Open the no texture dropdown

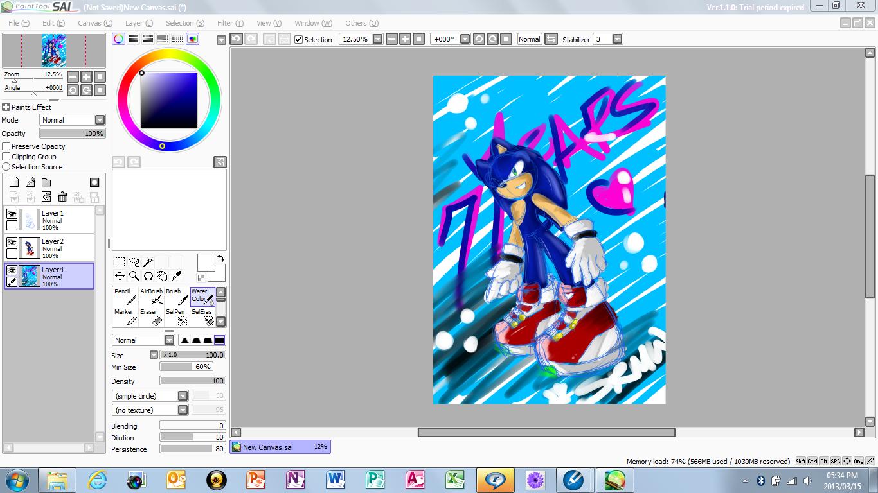tap(150, 410)
